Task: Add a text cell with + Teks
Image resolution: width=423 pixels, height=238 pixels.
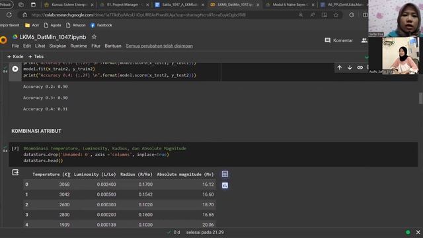Action: pyautogui.click(x=36, y=57)
